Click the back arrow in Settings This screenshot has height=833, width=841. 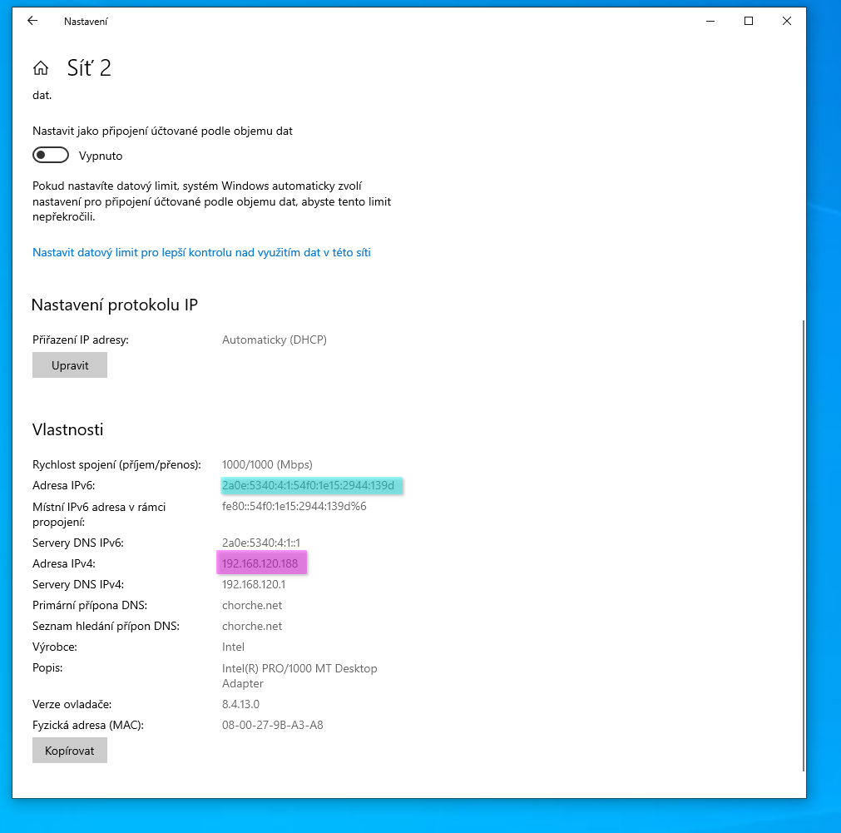[x=32, y=21]
